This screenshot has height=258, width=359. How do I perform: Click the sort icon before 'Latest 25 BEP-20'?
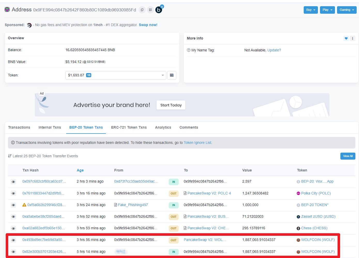point(10,156)
